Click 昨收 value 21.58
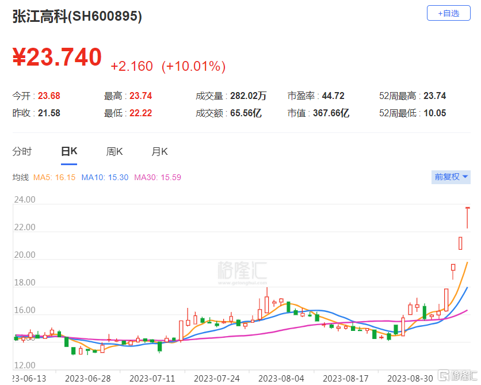 tap(49, 113)
